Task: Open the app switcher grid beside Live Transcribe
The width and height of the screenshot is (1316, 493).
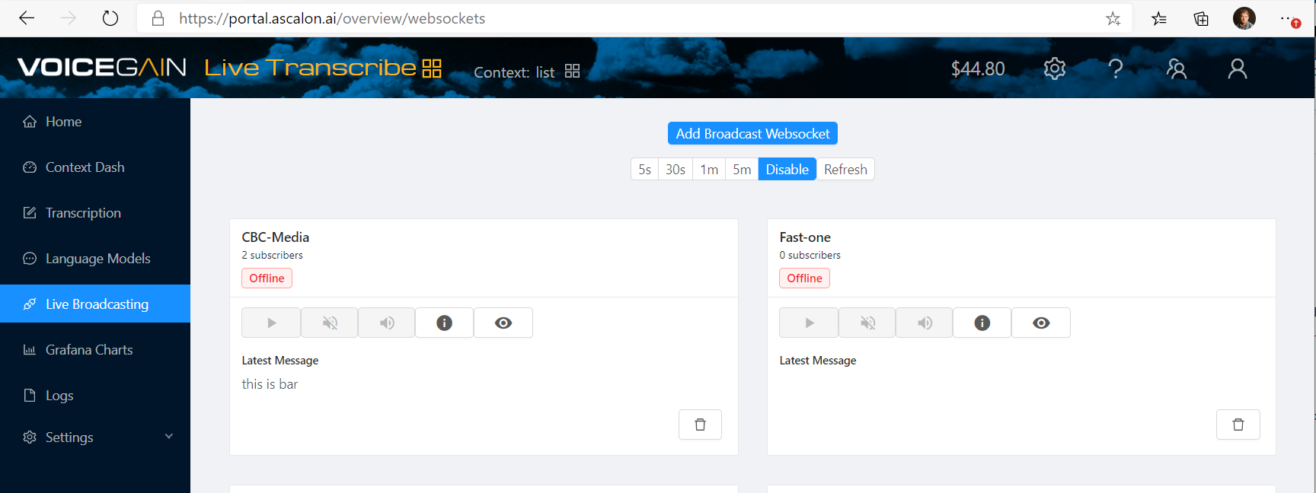Action: 432,68
